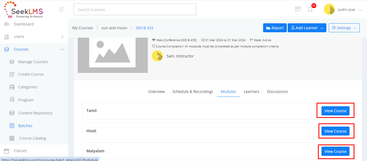The width and height of the screenshot is (367, 161).
Task: Open Create Course menu item
Action: pos(31,74)
